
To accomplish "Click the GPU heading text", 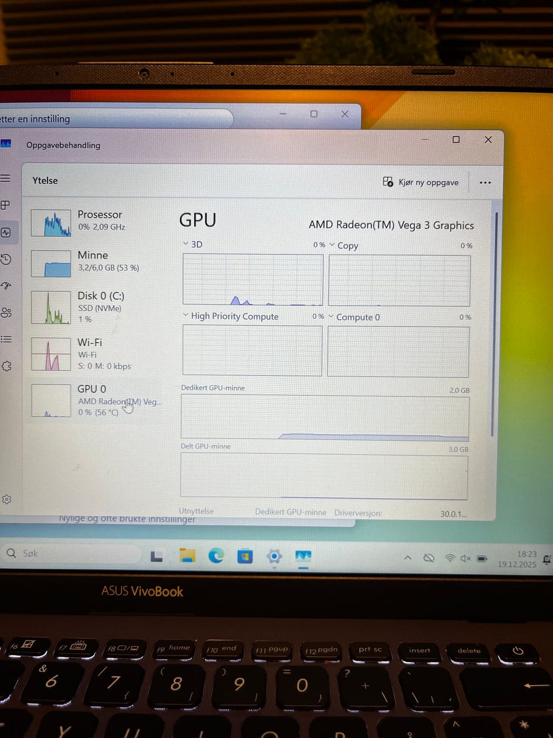I will point(198,220).
